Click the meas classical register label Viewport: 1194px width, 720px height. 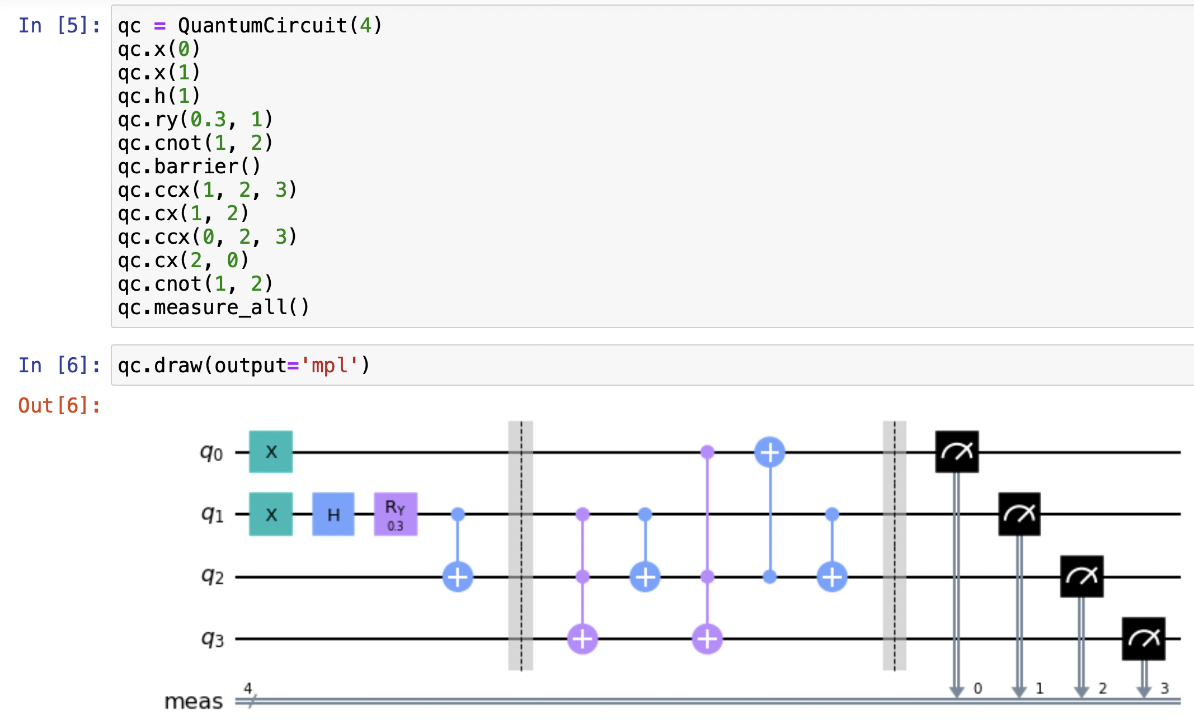[x=194, y=701]
